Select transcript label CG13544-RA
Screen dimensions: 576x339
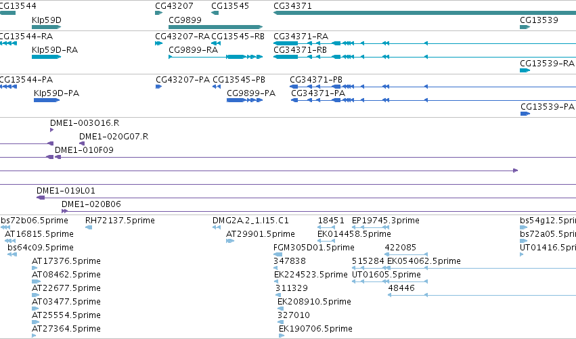click(26, 37)
